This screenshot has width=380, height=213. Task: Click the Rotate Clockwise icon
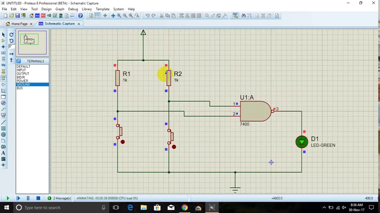pos(11,35)
